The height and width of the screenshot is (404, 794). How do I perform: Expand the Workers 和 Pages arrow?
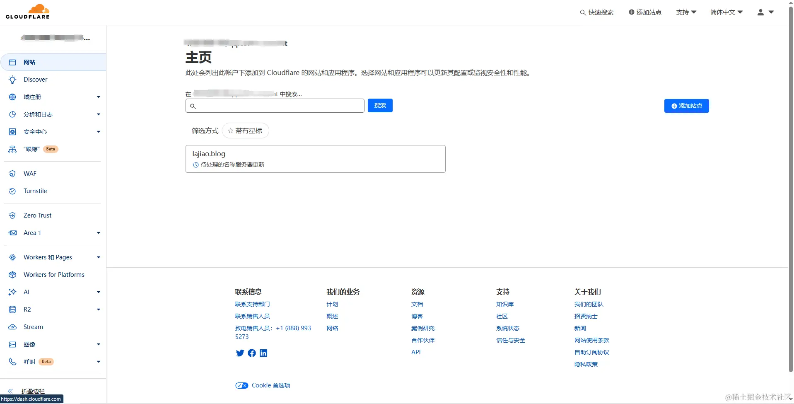[x=99, y=257]
